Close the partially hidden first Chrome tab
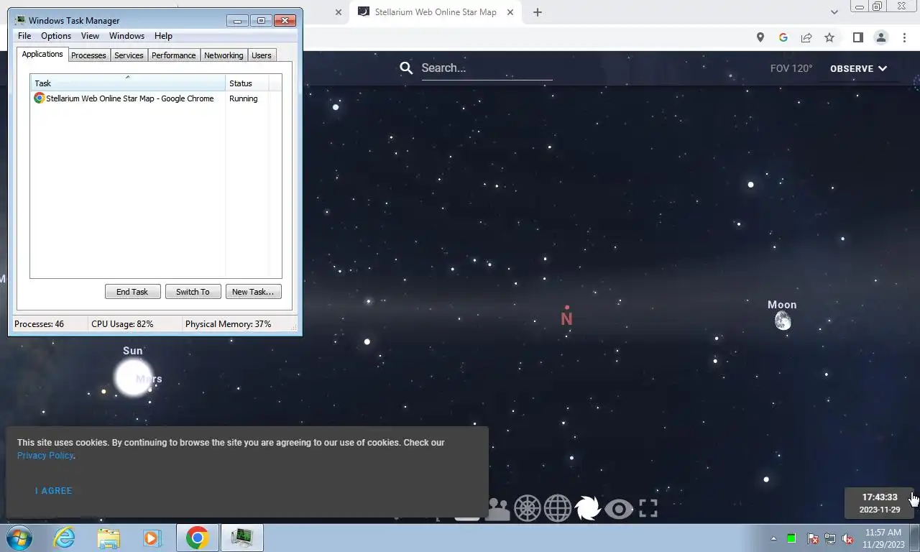920x552 pixels. coord(338,12)
